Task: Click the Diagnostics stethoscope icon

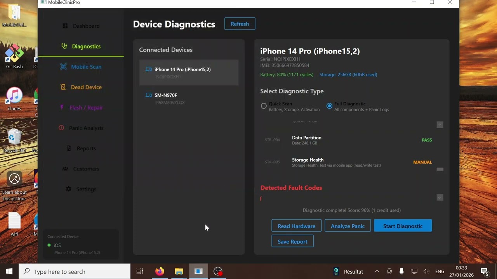Action: pyautogui.click(x=64, y=46)
